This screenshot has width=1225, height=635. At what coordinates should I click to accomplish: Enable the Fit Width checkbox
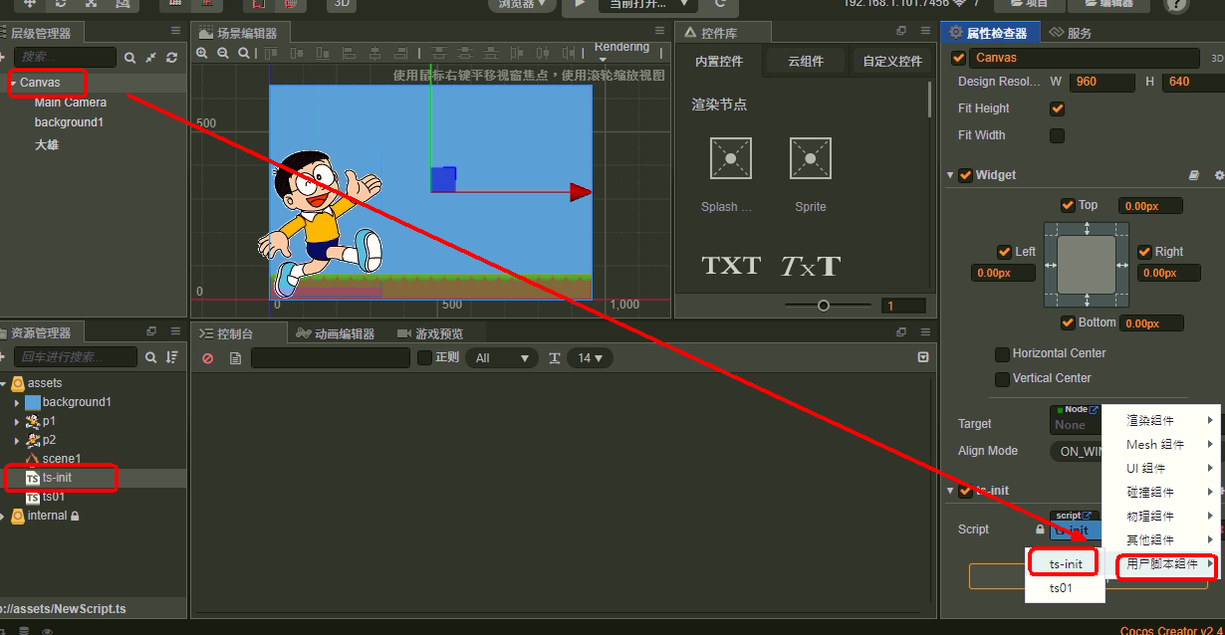1058,135
